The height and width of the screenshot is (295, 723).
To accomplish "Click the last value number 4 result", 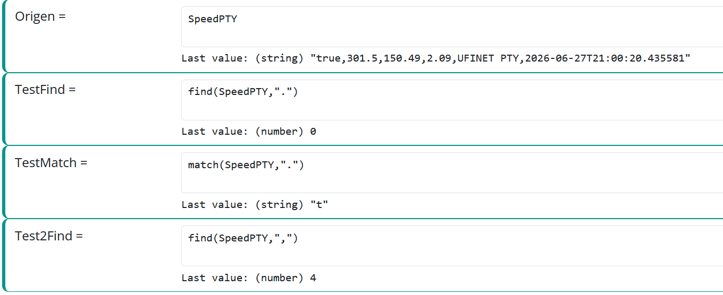I will point(313,278).
